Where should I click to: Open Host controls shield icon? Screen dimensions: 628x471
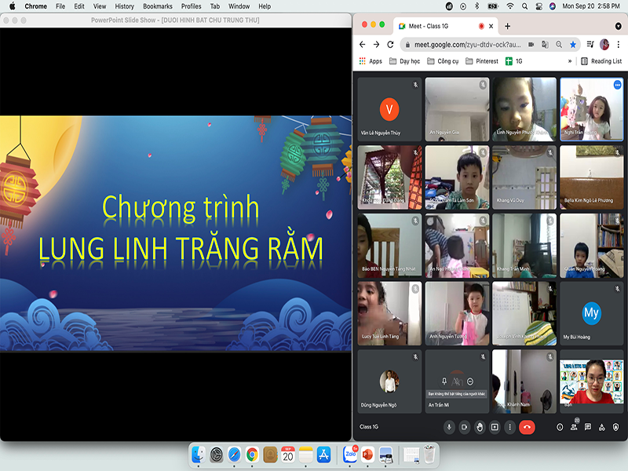(615, 427)
